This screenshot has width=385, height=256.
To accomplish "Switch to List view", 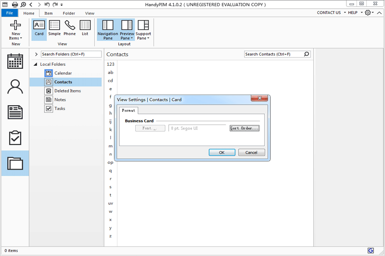I will click(85, 28).
